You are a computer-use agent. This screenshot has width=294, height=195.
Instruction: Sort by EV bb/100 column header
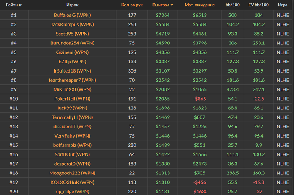click(x=258, y=5)
